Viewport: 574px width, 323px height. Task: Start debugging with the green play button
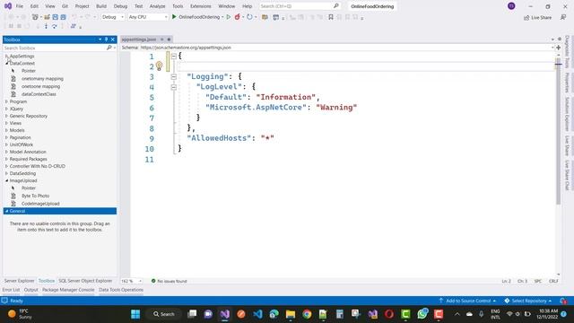(x=174, y=17)
